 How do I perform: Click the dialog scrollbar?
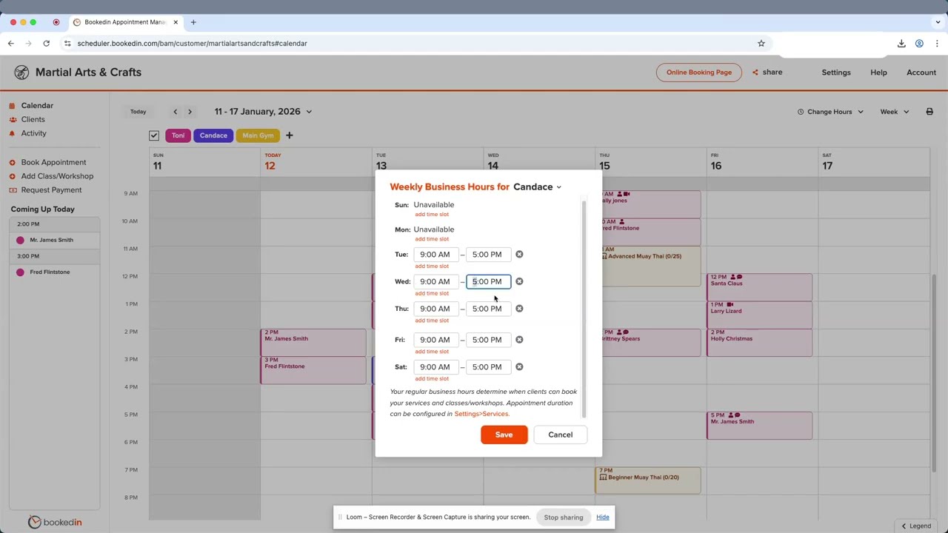[584, 309]
